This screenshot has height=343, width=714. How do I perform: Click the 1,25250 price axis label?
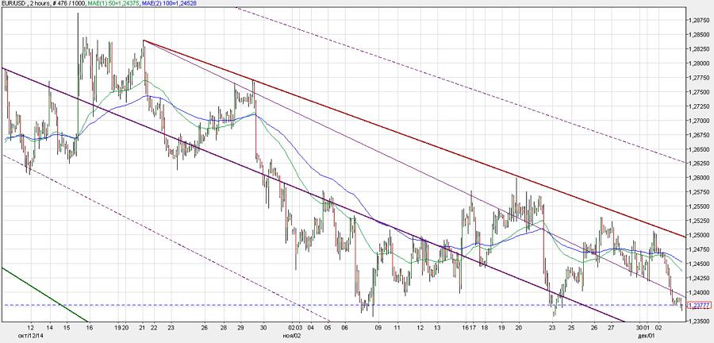700,221
